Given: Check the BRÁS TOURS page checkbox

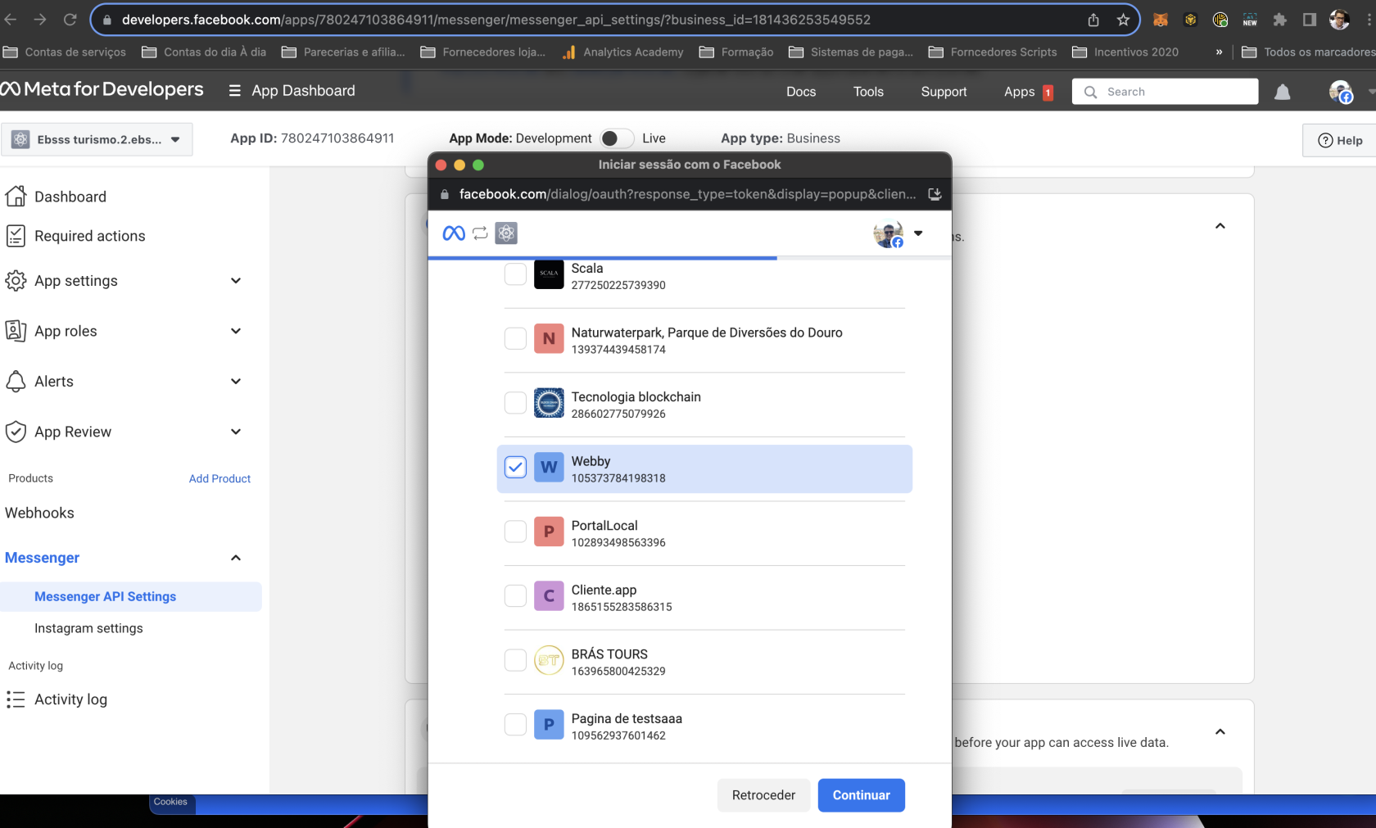Looking at the screenshot, I should tap(515, 660).
